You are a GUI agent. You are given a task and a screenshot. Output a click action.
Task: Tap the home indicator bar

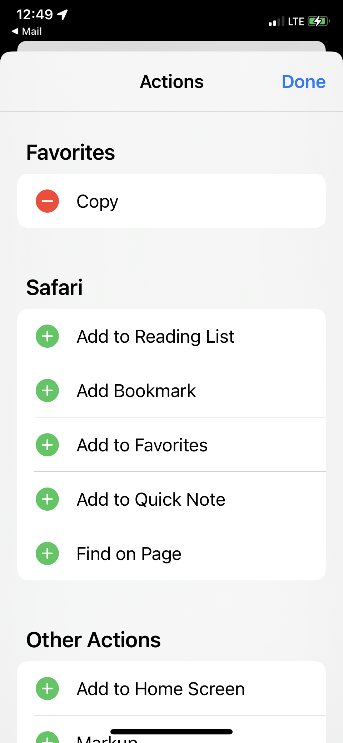coord(171,732)
